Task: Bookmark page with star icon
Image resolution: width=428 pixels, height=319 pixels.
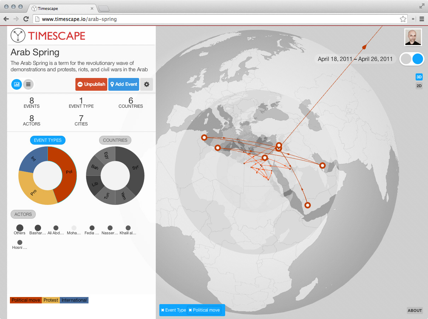Action: [403, 19]
